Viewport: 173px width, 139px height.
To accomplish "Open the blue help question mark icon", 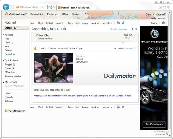I will tap(163, 23).
